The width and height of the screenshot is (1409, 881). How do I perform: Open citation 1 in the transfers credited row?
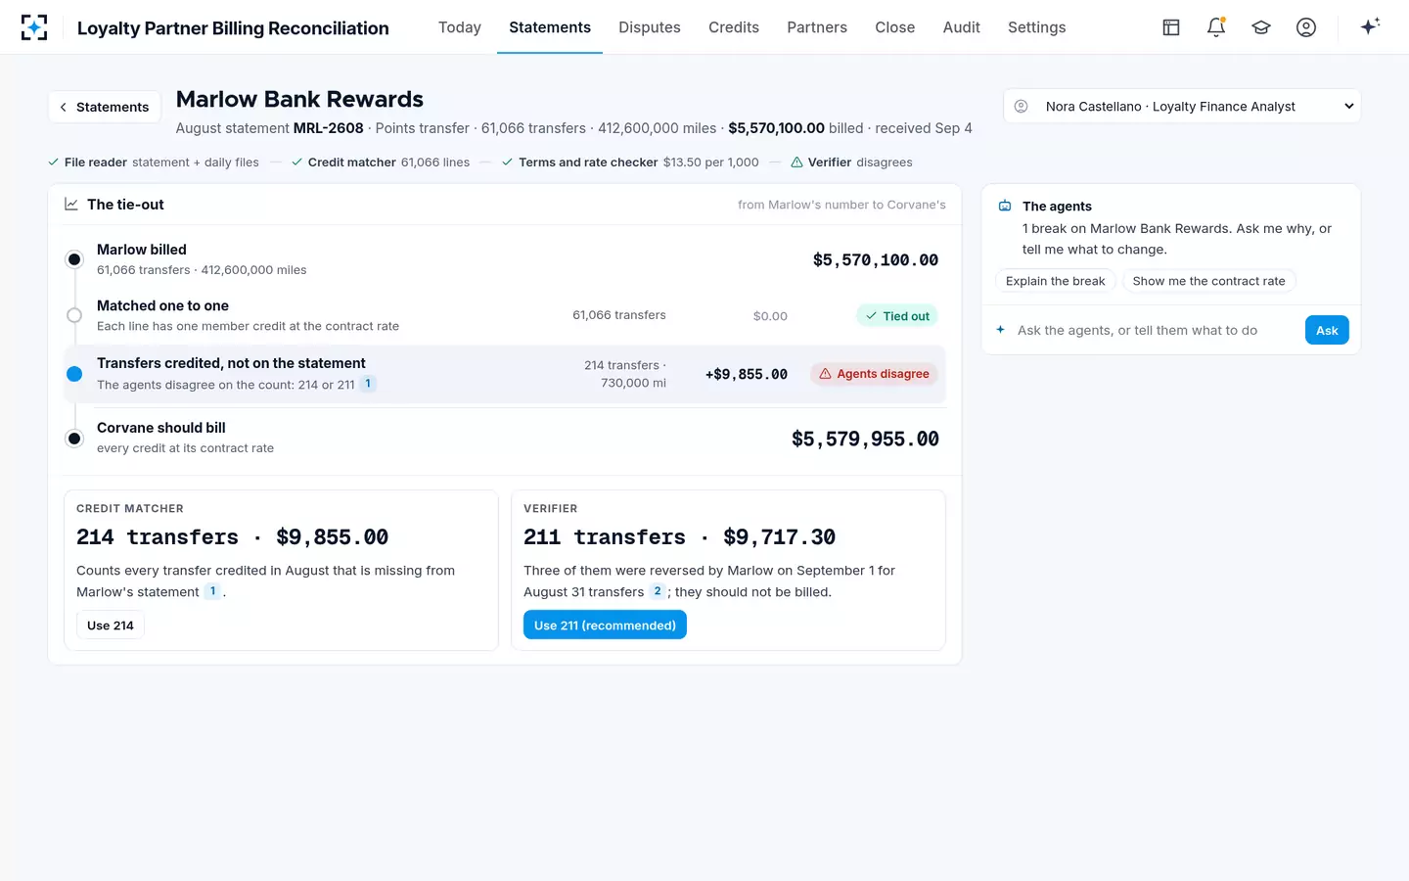pyautogui.click(x=368, y=384)
